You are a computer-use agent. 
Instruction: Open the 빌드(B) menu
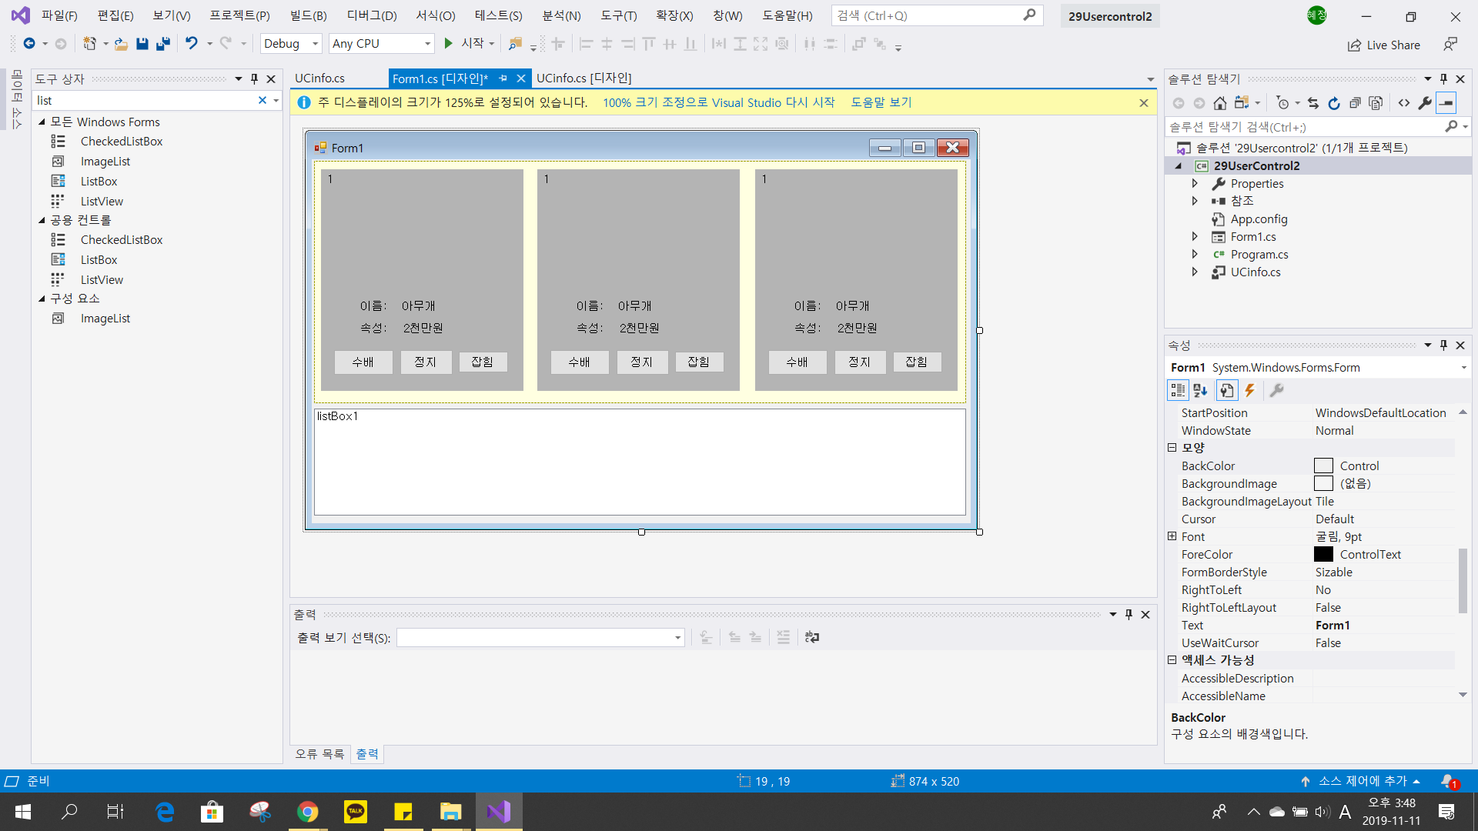[308, 15]
